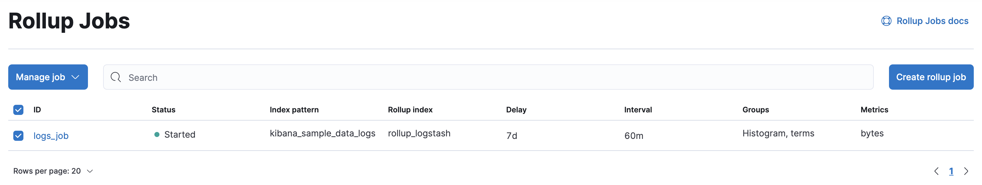Screen dimensions: 982x185
Task: Click the next page arrow
Action: pyautogui.click(x=967, y=171)
